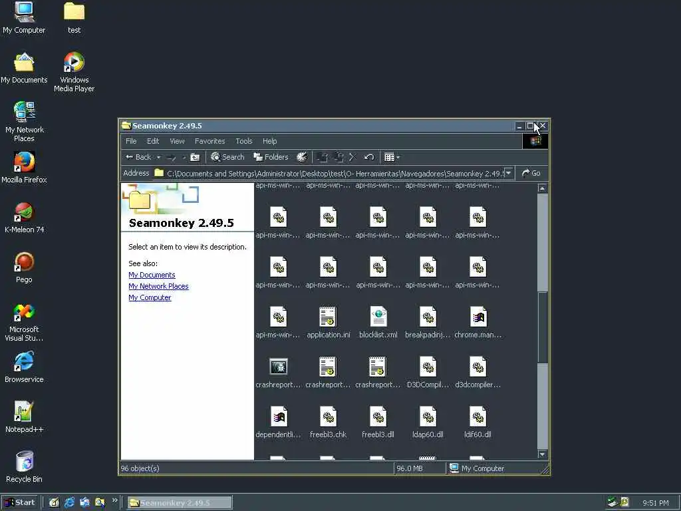Click the My Computer zone in status bar
This screenshot has width=681, height=511.
477,468
